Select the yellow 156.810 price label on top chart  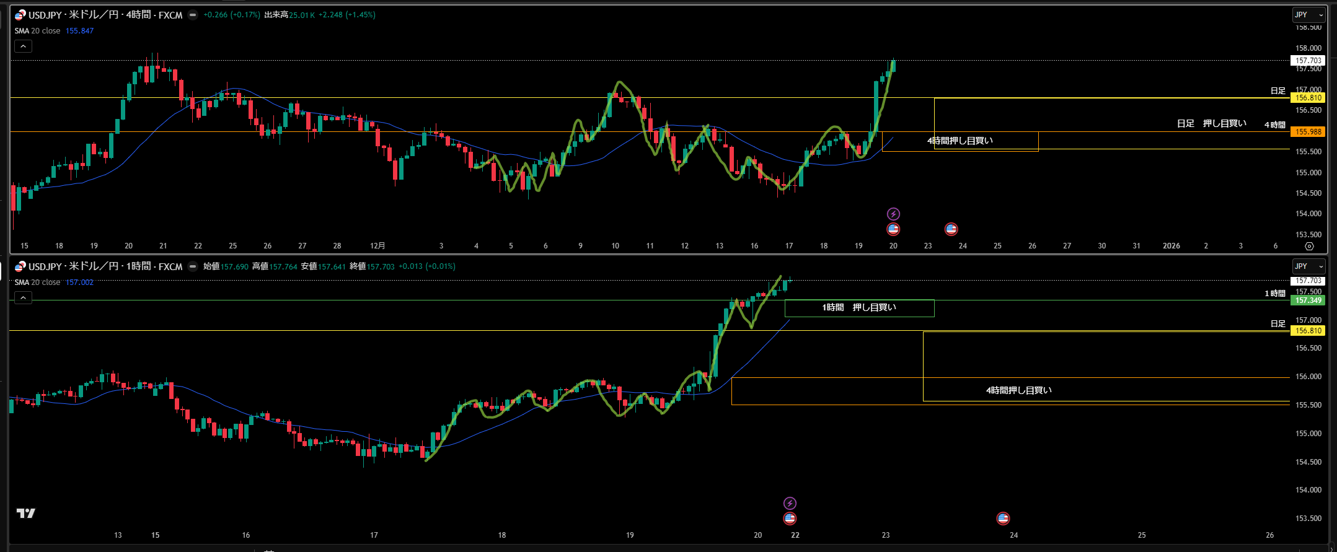(x=1308, y=98)
